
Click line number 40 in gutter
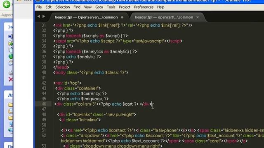click(44, 72)
